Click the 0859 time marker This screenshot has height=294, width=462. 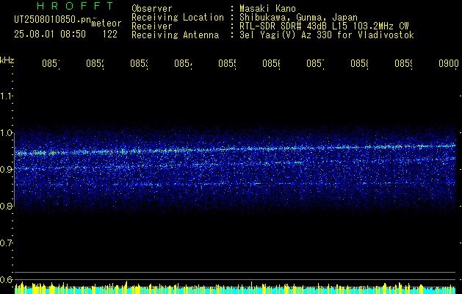point(403,63)
